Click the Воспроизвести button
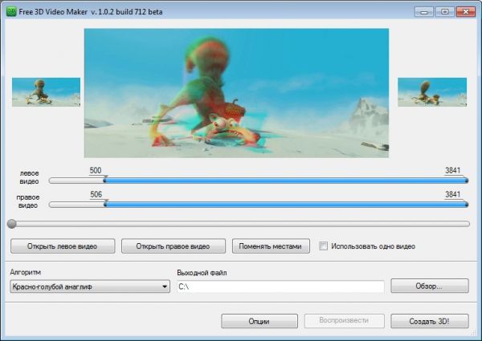 (x=345, y=321)
